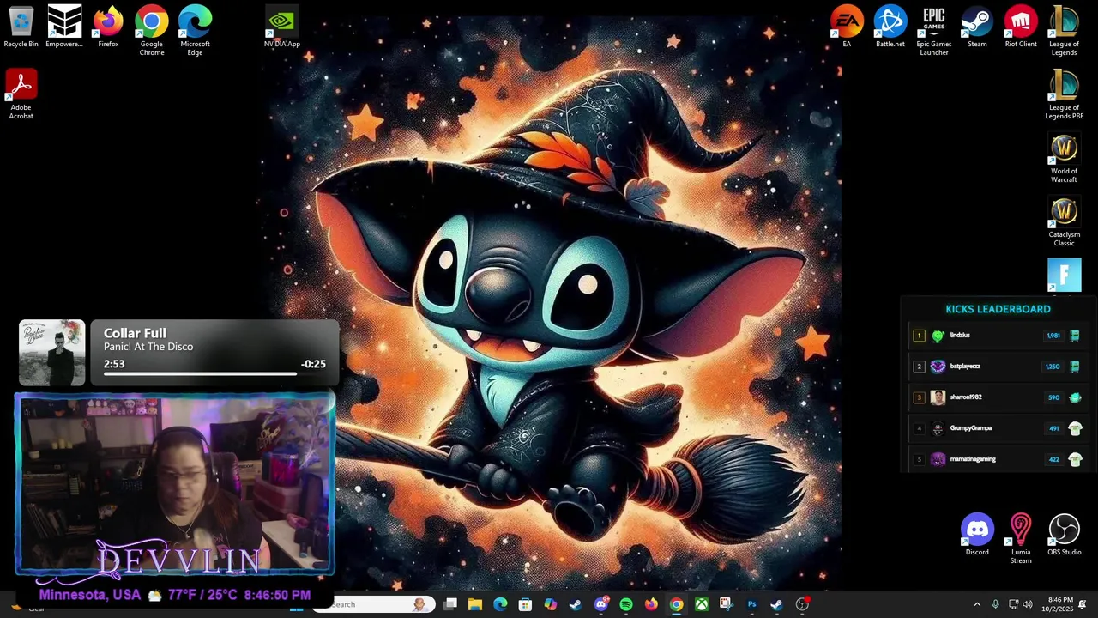The width and height of the screenshot is (1098, 618).
Task: Expand the hidden system tray icons chevron
Action: tap(977, 604)
